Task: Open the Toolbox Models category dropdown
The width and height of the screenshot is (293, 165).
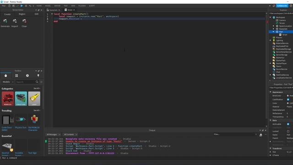Action: pos(8,82)
